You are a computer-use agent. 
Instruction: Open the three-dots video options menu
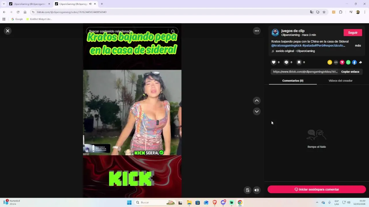pos(257,31)
